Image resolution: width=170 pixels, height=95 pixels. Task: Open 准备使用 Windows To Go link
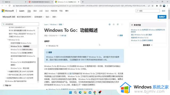tap(139, 37)
